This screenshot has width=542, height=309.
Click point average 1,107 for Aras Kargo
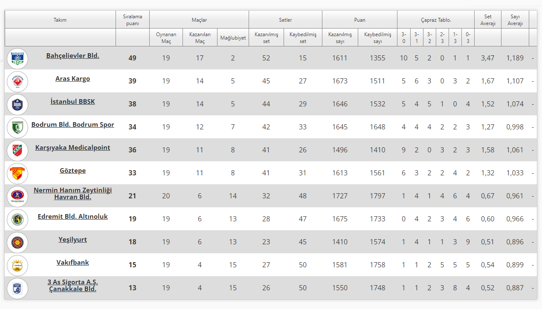tap(515, 81)
